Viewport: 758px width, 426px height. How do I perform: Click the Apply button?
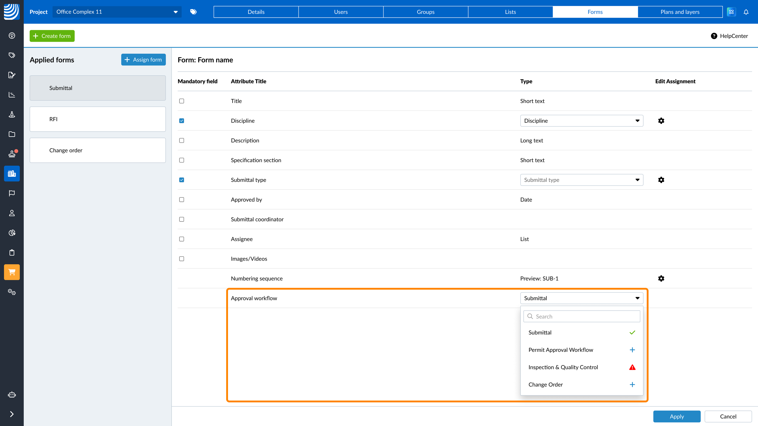coord(676,416)
